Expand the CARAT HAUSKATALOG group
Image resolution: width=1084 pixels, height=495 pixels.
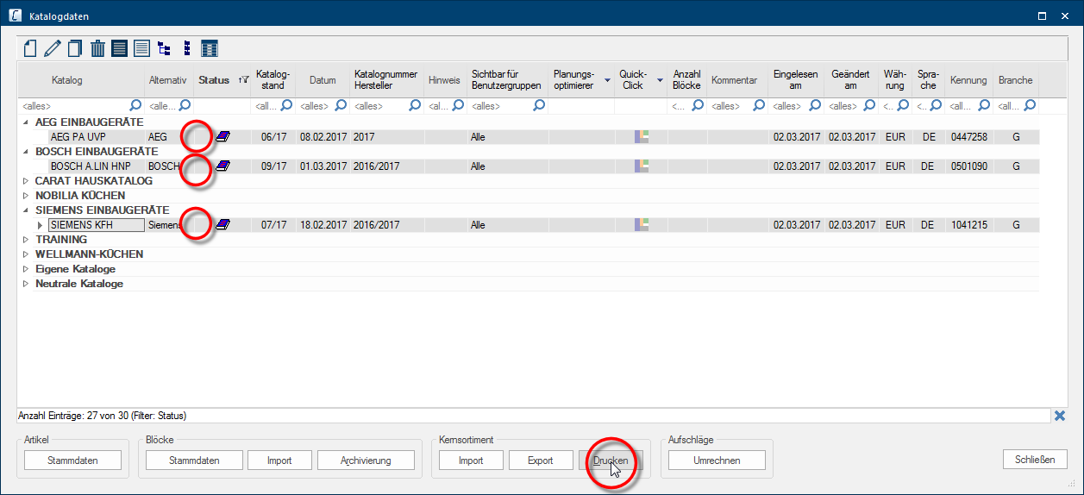25,181
